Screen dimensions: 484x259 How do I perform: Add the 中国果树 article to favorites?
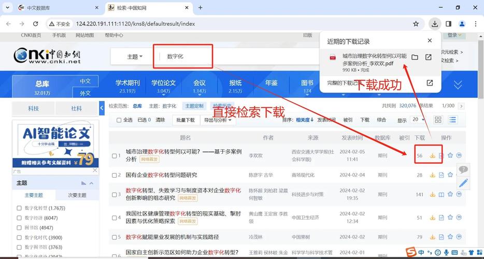pos(450,237)
